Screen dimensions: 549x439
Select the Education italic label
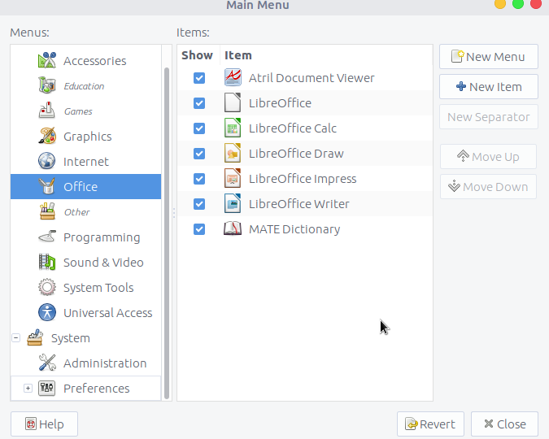point(84,86)
